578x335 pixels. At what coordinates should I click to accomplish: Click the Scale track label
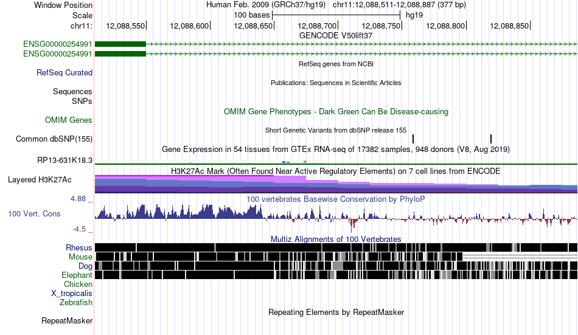click(x=82, y=15)
